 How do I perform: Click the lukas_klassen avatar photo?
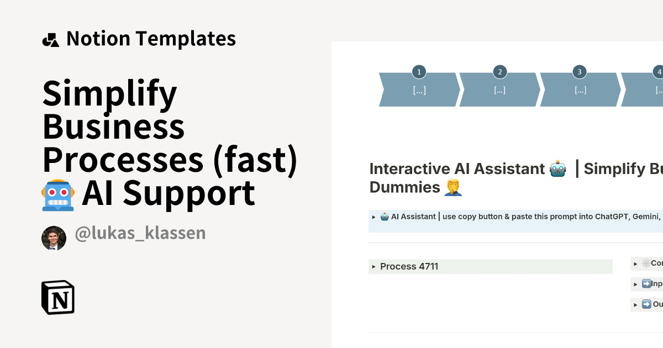[54, 238]
